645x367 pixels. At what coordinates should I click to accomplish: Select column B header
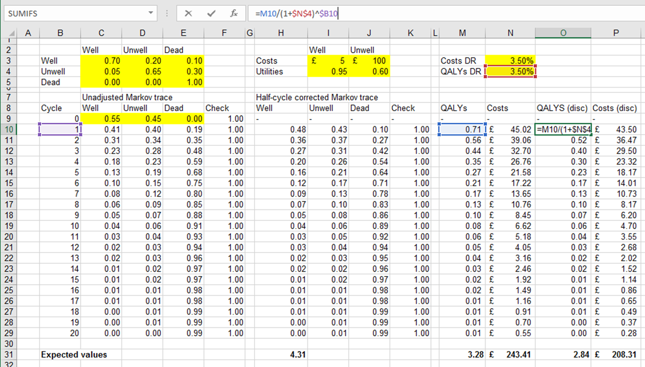pyautogui.click(x=60, y=33)
